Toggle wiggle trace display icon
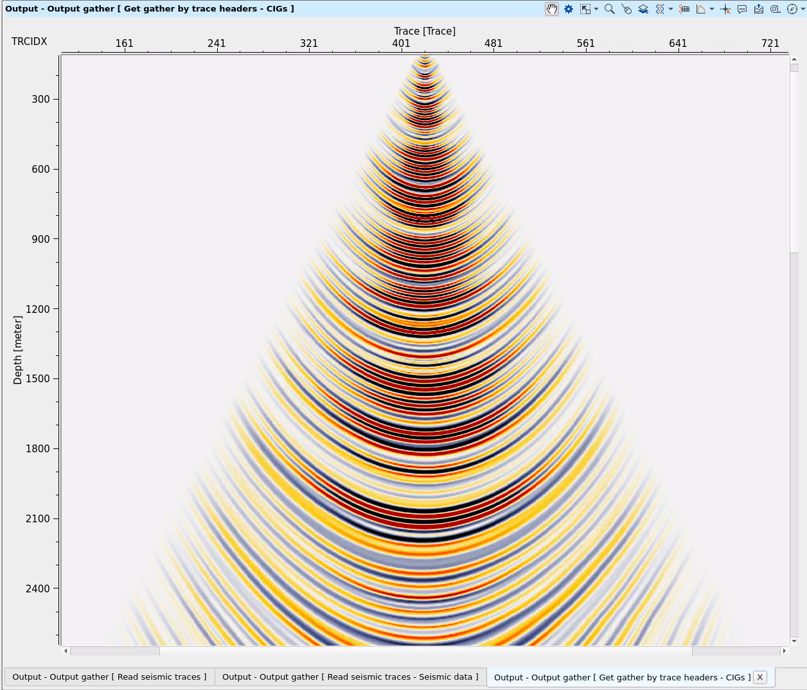807x690 pixels. (659, 9)
